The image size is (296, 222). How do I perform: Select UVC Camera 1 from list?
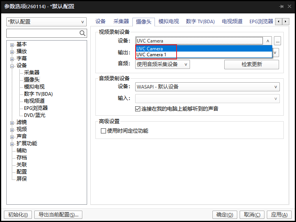pyautogui.click(x=151, y=55)
